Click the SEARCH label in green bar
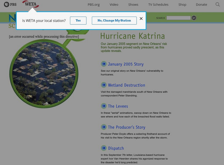This screenshot has height=165, width=224. [160, 18]
